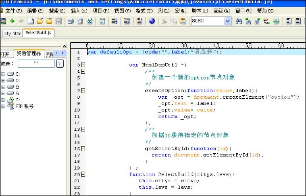Viewport: 306px width, 196px height.
Task: Open the 项目(P) menu
Action: pos(100,11)
